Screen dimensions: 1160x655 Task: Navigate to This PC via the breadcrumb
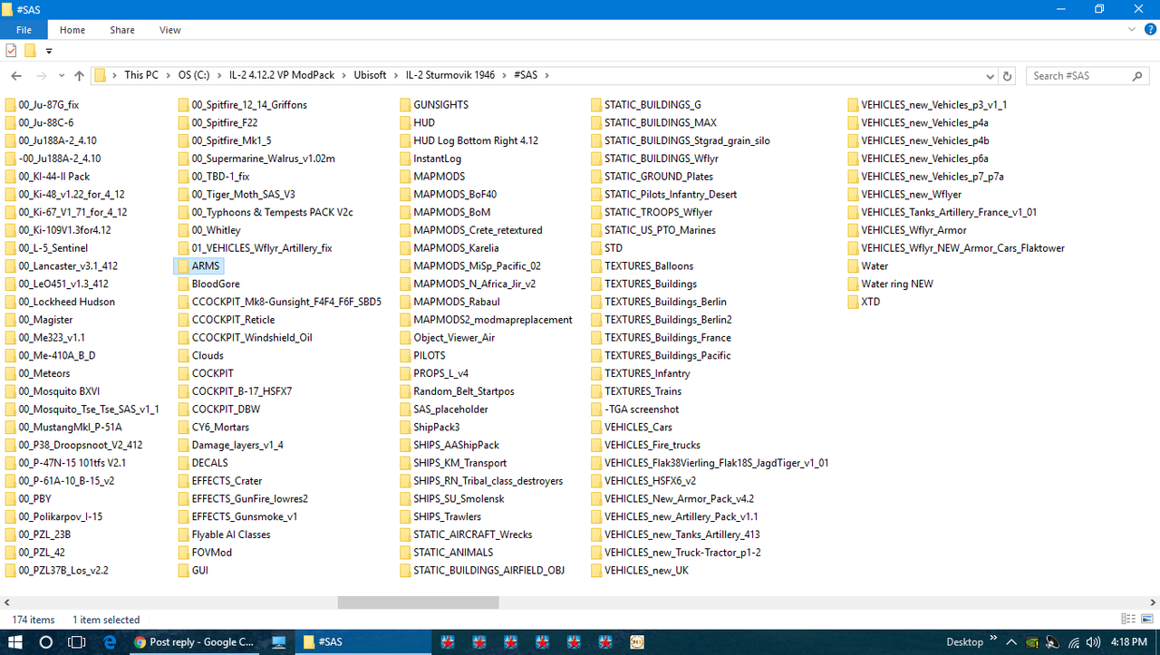(141, 75)
